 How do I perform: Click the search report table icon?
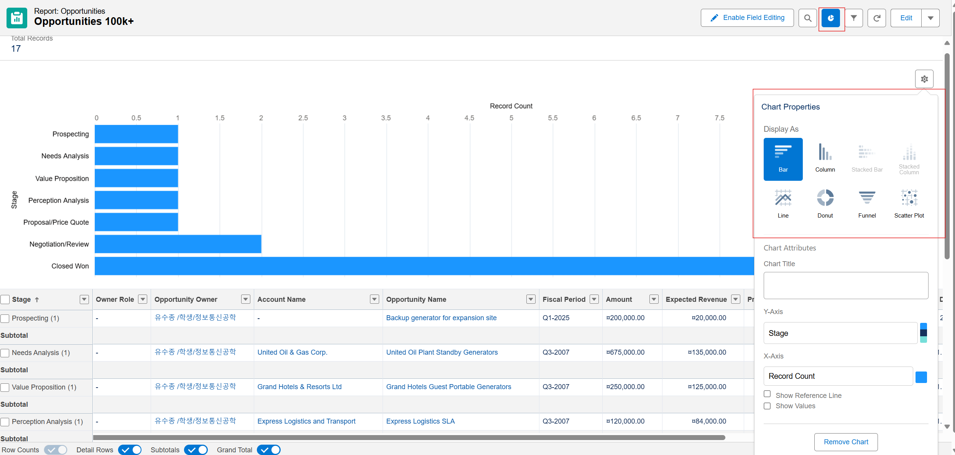(807, 18)
